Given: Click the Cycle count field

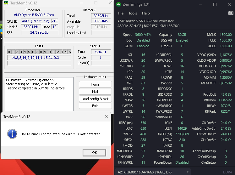Looking at the screenshot, I should [x=101, y=58].
